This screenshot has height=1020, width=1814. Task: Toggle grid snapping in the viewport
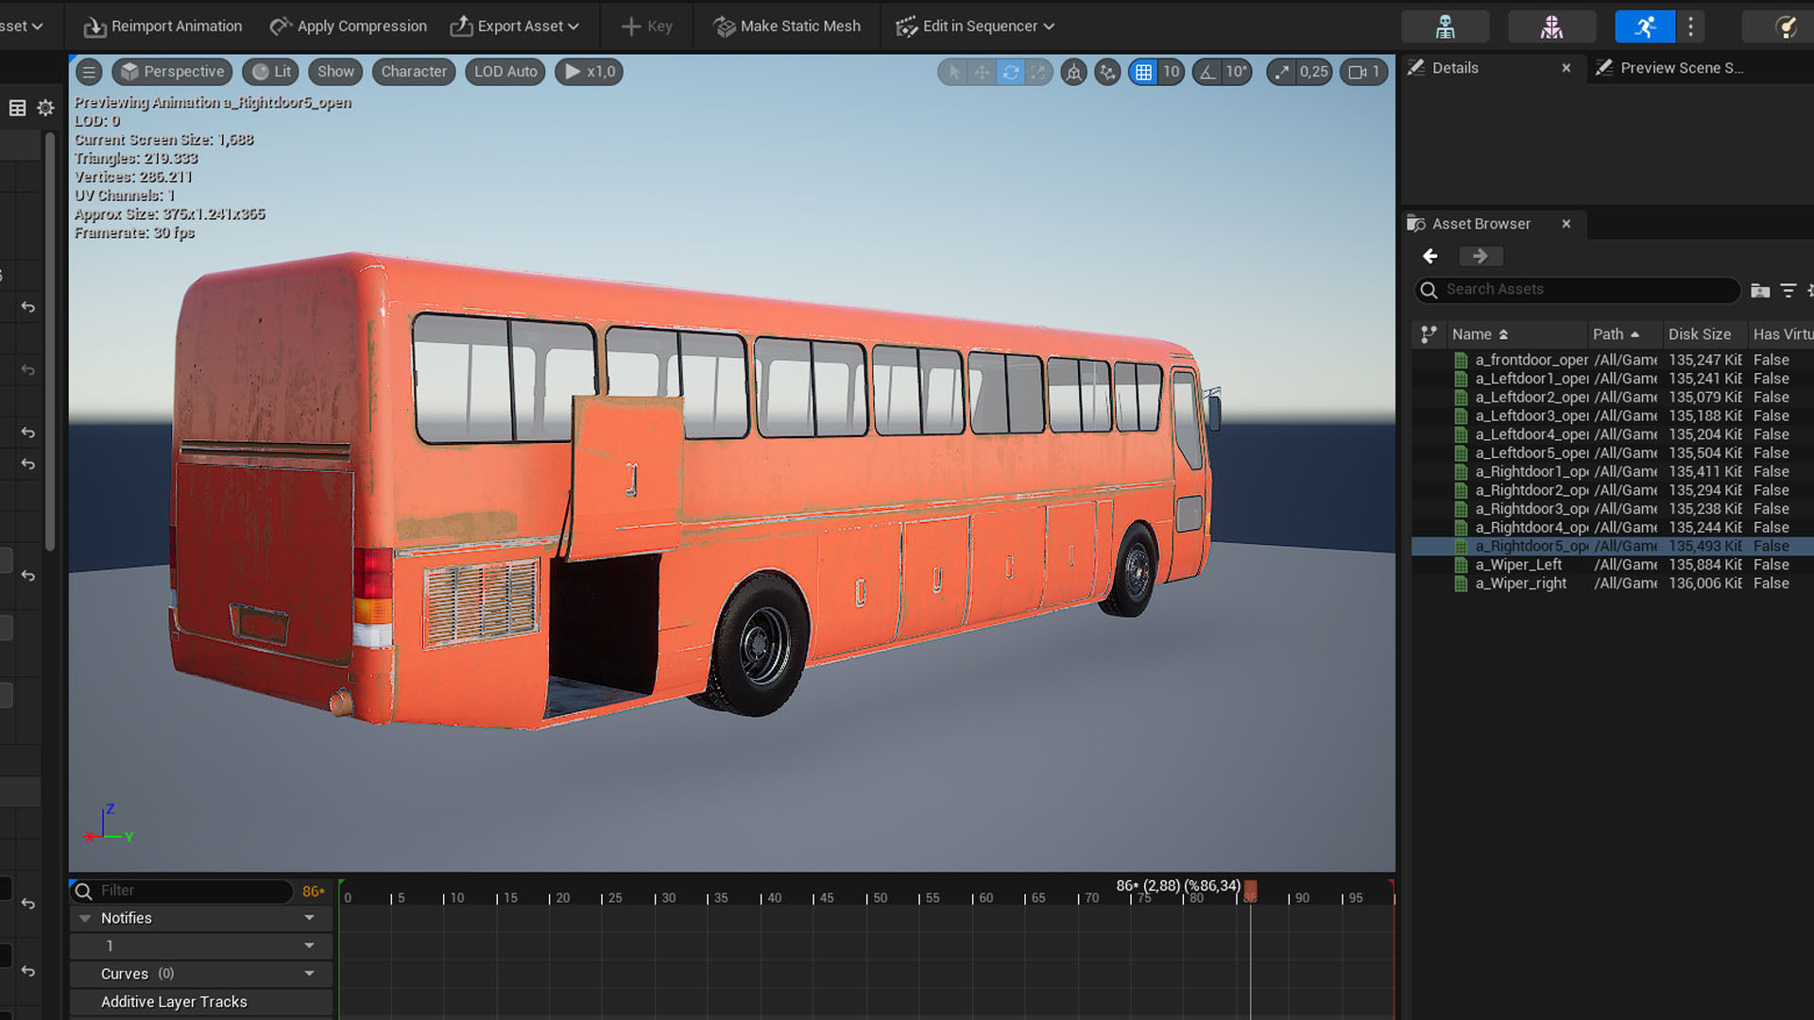tap(1143, 72)
